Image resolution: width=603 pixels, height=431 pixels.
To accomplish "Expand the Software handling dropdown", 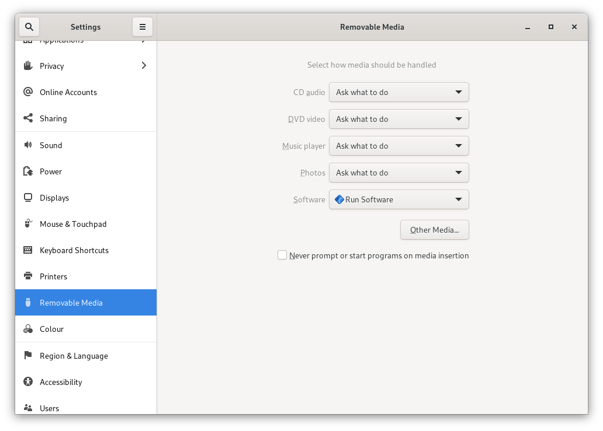I will click(398, 199).
